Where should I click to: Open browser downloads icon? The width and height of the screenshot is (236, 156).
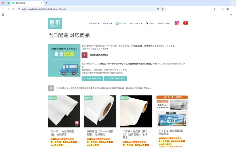click(x=223, y=9)
